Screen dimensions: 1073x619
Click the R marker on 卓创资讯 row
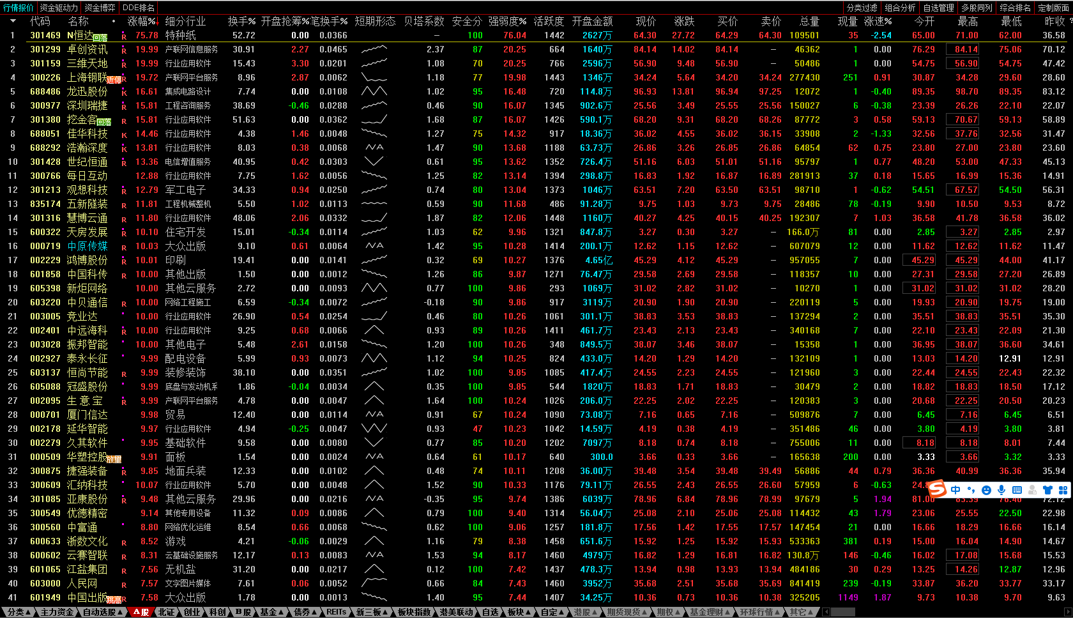coord(124,50)
